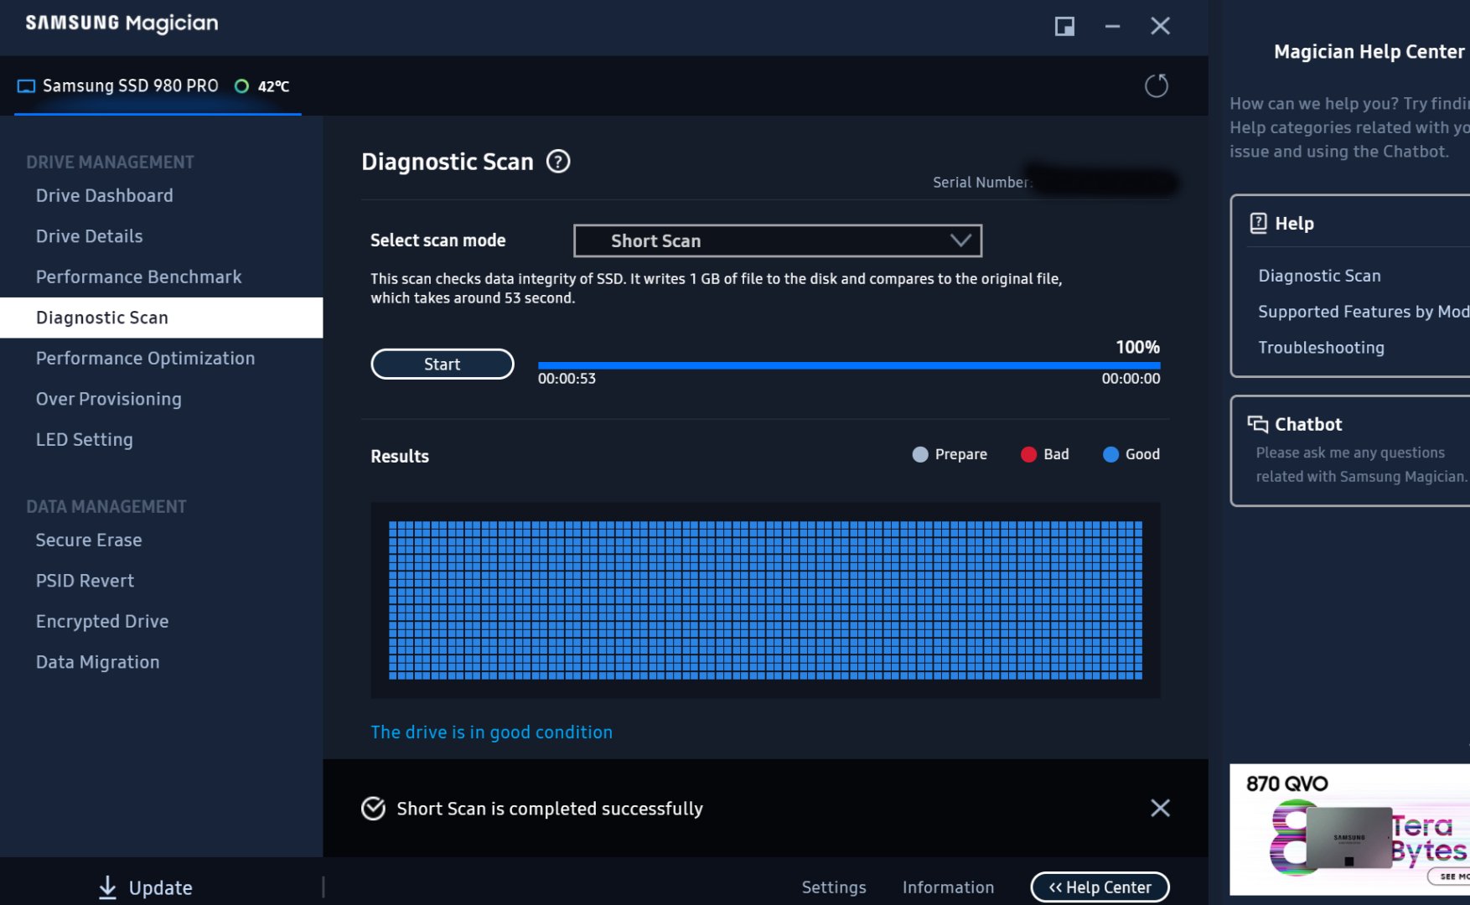Image resolution: width=1470 pixels, height=905 pixels.
Task: Click the Bad legend red dot
Action: pos(1028,454)
